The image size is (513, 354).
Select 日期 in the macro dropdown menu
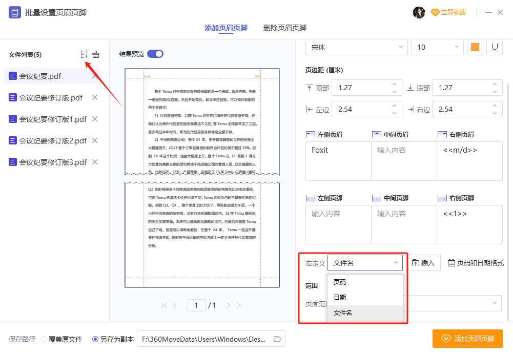click(340, 297)
